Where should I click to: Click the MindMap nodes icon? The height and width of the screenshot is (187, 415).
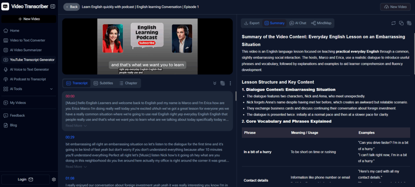313,23
